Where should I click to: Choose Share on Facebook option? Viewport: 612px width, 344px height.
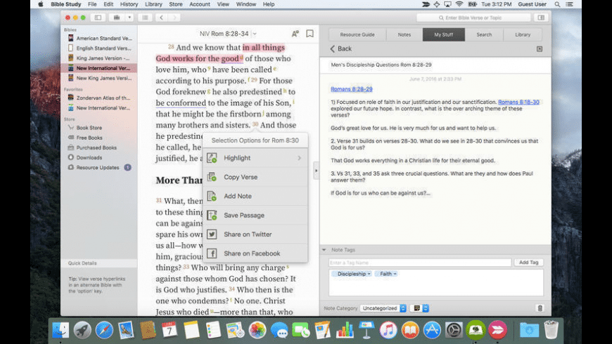coord(255,253)
